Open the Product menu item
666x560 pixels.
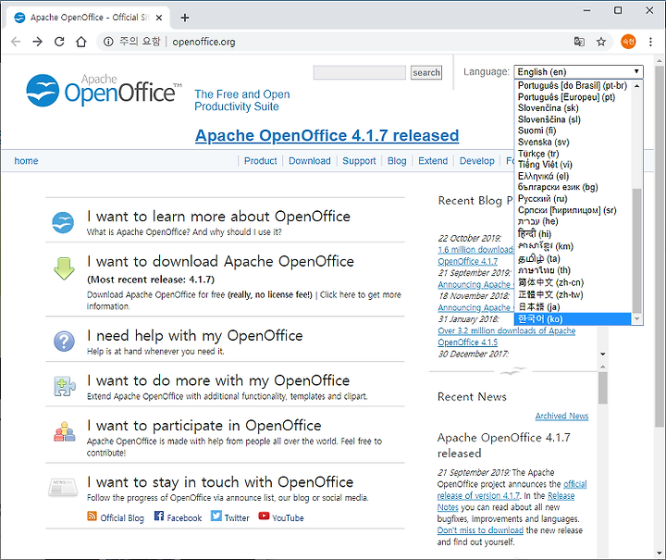click(x=260, y=161)
